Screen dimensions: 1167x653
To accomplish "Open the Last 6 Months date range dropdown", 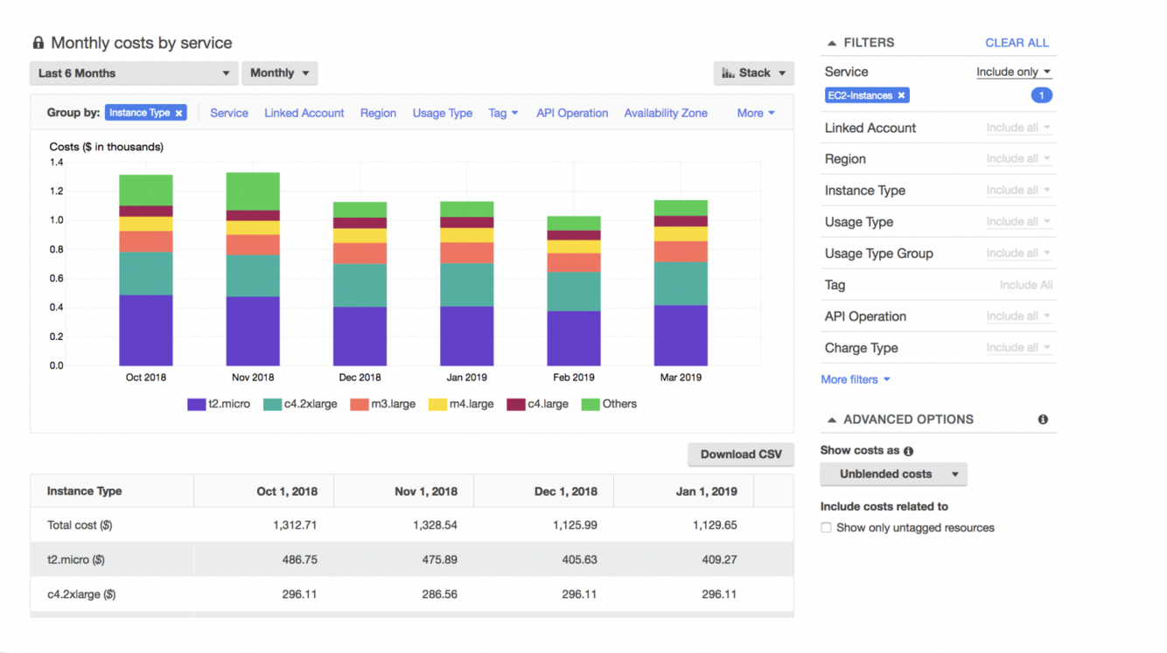I will pos(134,73).
